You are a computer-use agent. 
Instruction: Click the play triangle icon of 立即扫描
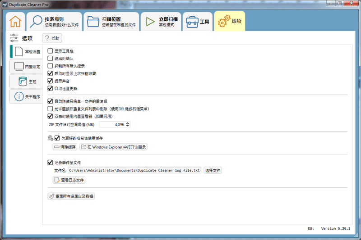(x=150, y=22)
